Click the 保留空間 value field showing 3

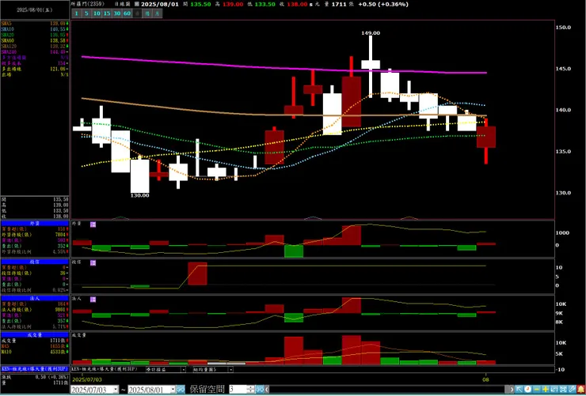(x=238, y=390)
